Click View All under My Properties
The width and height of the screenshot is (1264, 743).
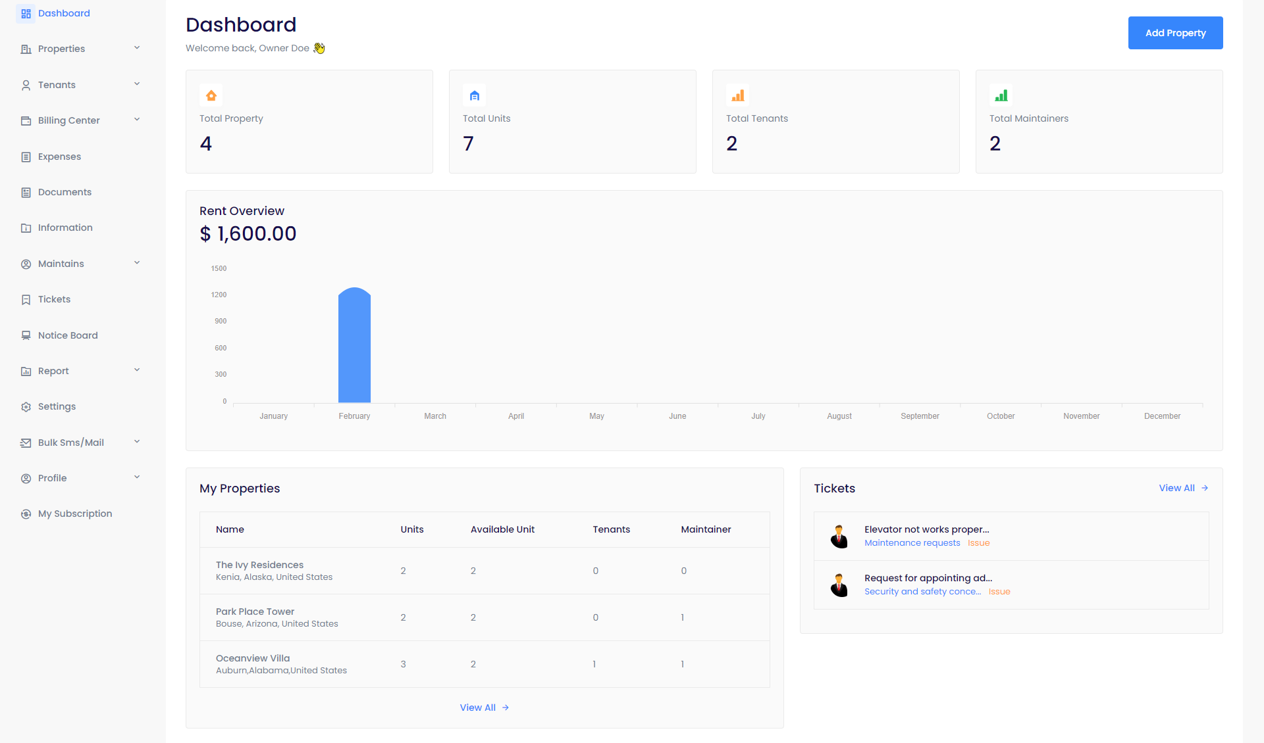[484, 707]
